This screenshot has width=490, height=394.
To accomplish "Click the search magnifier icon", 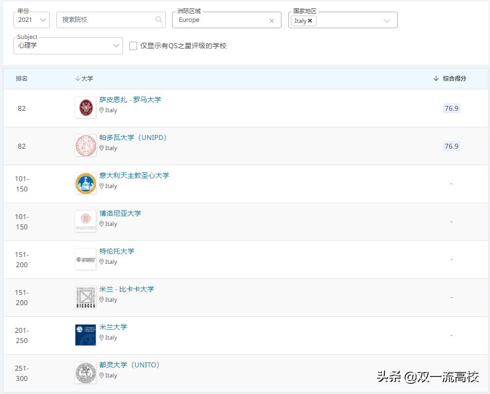I will 158,20.
